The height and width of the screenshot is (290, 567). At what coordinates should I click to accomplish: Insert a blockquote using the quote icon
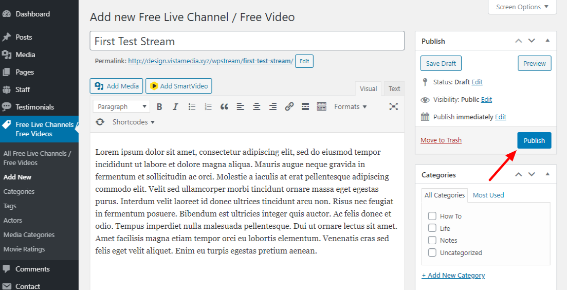click(224, 107)
